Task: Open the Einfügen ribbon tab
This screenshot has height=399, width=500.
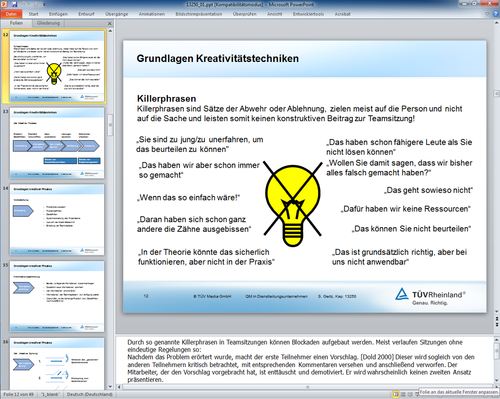Action: (58, 14)
